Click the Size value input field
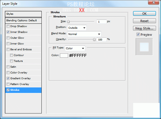 coord(102,22)
